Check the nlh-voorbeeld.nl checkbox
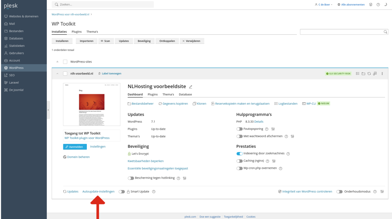The width and height of the screenshot is (392, 219). pyautogui.click(x=65, y=73)
